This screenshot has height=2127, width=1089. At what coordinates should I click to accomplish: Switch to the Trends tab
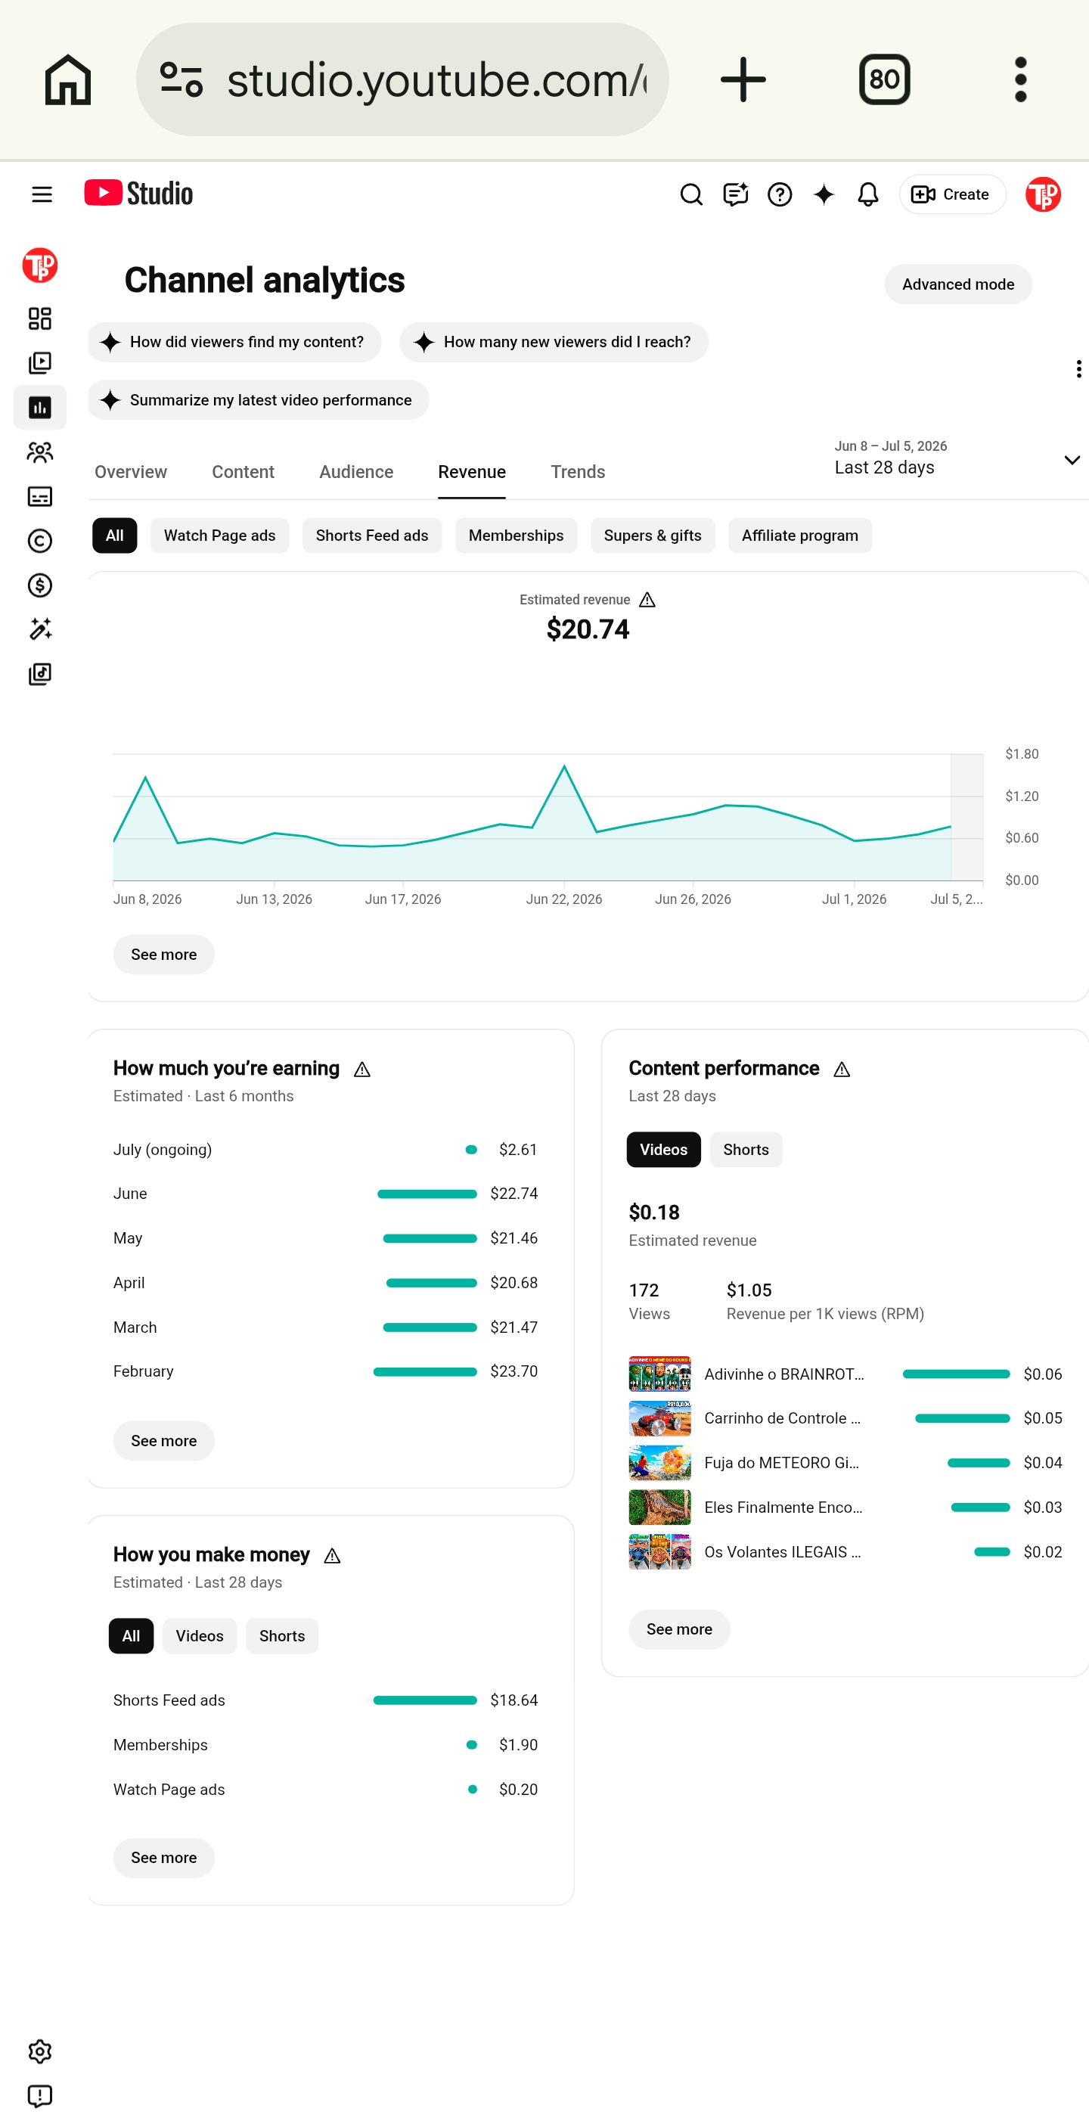578,472
